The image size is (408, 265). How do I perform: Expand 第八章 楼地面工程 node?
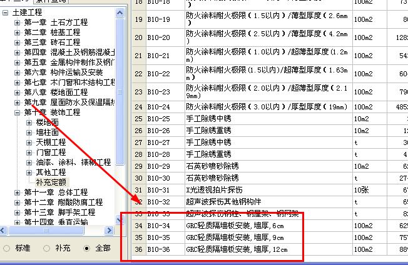(x=17, y=92)
